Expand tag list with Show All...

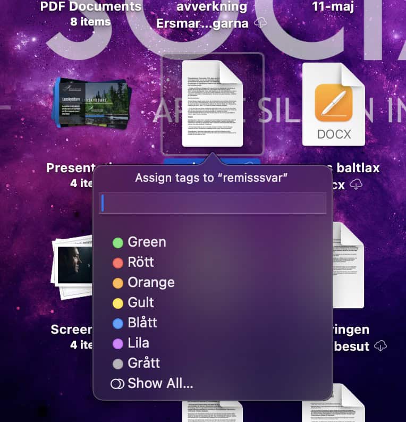(x=160, y=384)
